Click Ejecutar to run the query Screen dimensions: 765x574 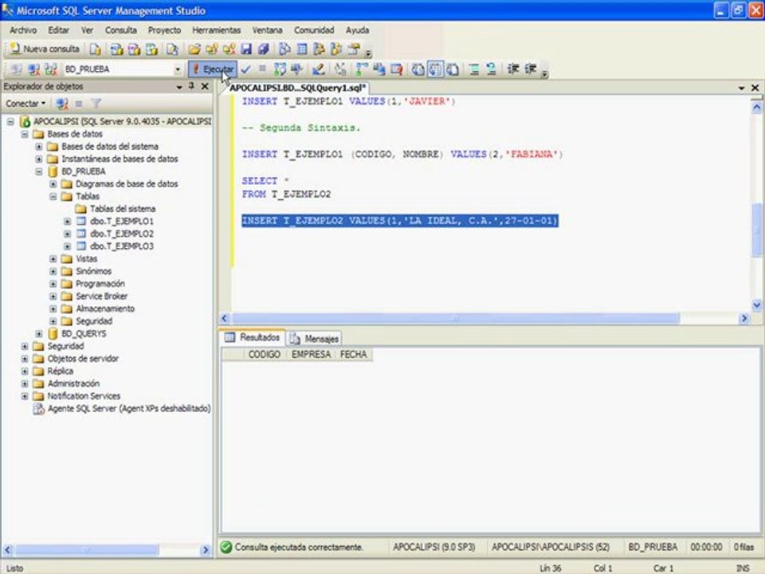(213, 69)
